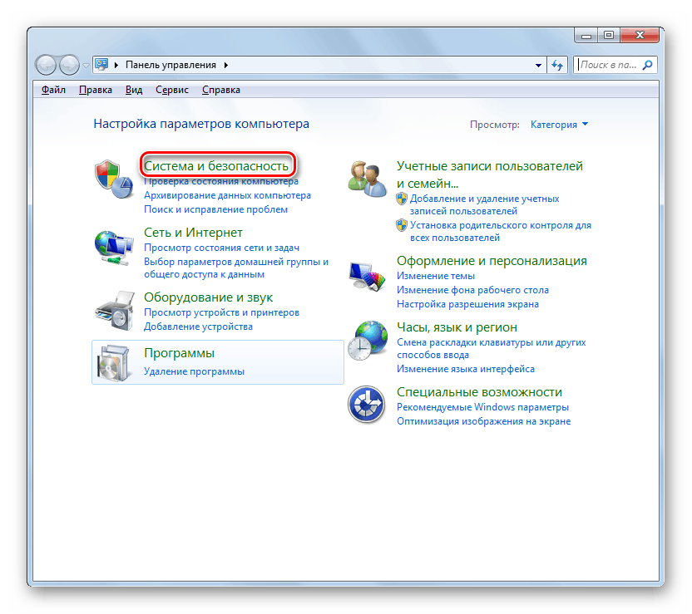Viewport: 692px width, 614px height.
Task: Click the 'Панель управления' breadcrumb text
Action: [171, 66]
